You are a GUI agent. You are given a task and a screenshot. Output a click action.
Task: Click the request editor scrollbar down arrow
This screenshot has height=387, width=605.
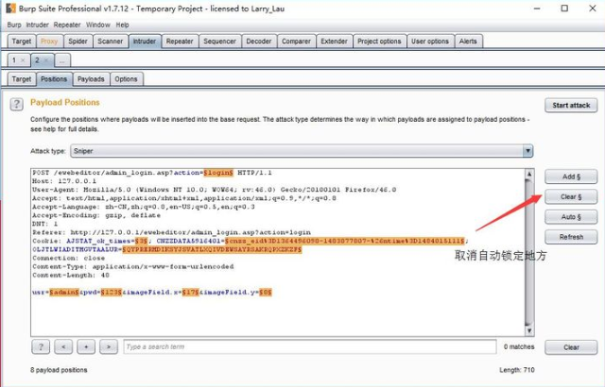pos(529,330)
